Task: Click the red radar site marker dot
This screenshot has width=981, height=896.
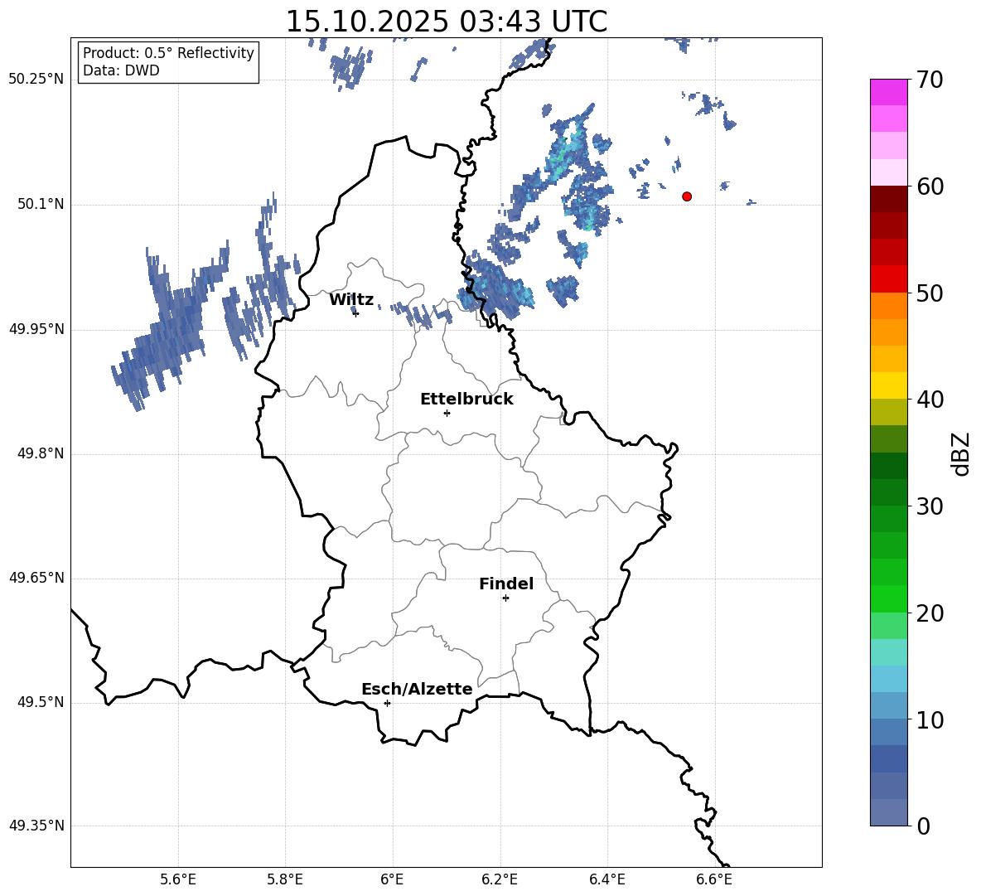Action: coord(687,196)
